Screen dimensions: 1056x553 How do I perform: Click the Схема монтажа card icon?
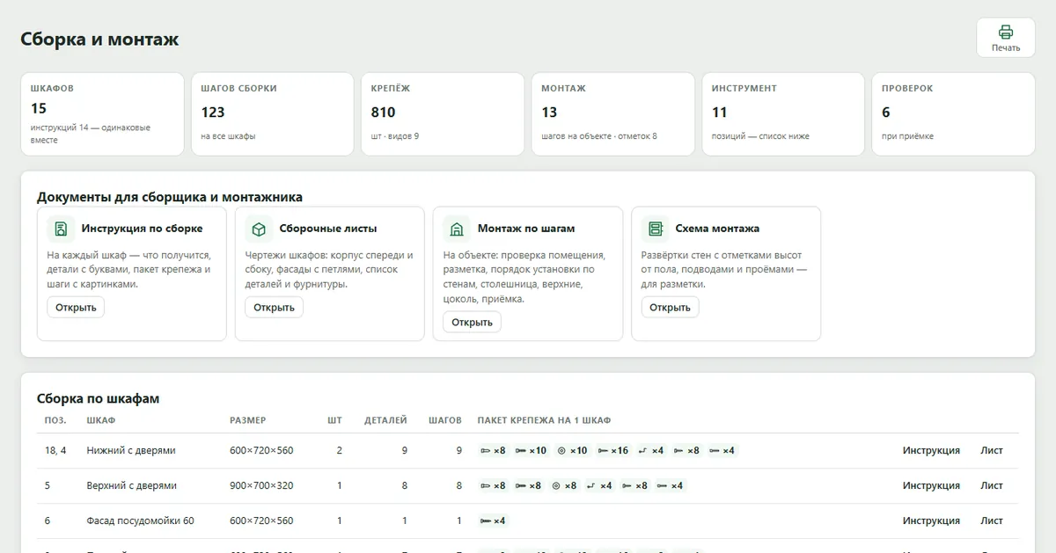[x=655, y=229]
